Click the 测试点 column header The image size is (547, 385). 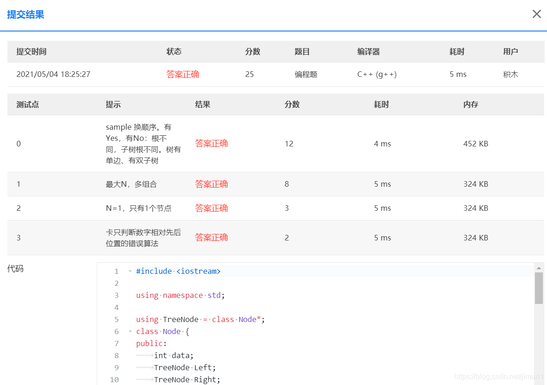pyautogui.click(x=28, y=104)
